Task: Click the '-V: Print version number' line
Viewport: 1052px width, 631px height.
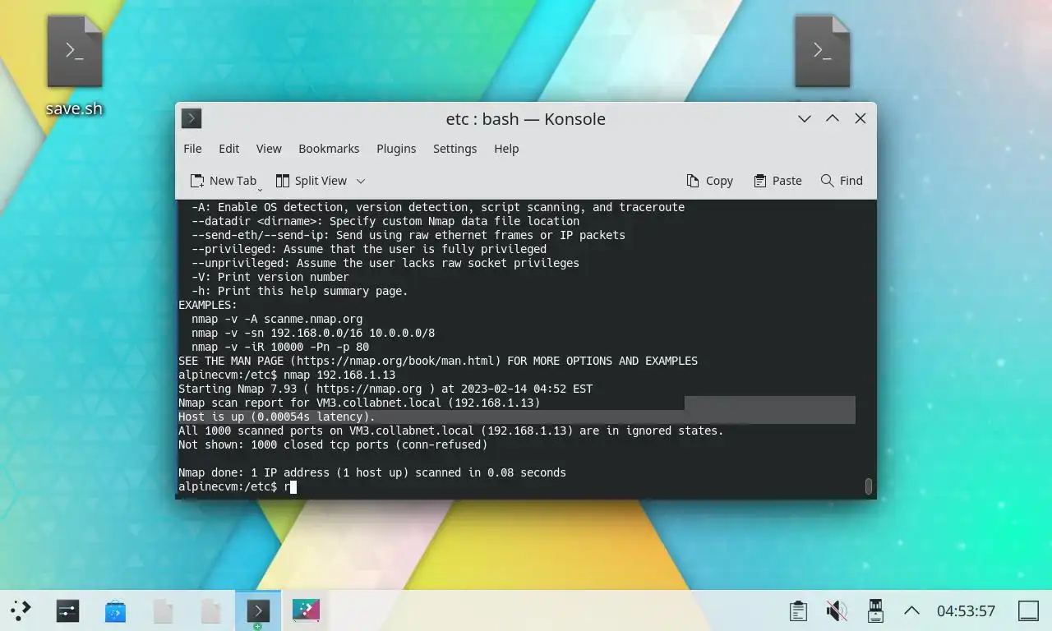Action: (x=270, y=277)
